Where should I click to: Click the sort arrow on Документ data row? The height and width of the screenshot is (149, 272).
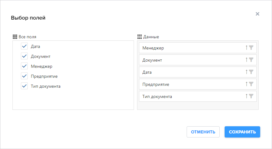[246, 60]
